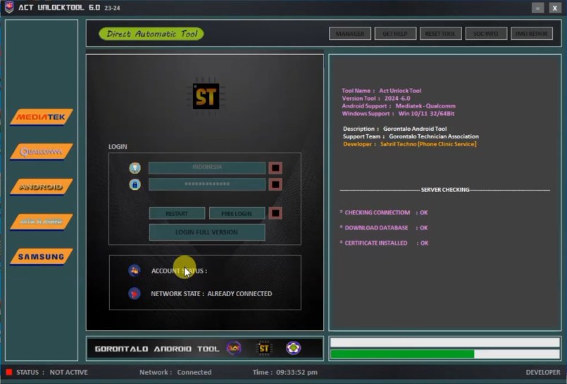Click the password padlock icon

135,184
